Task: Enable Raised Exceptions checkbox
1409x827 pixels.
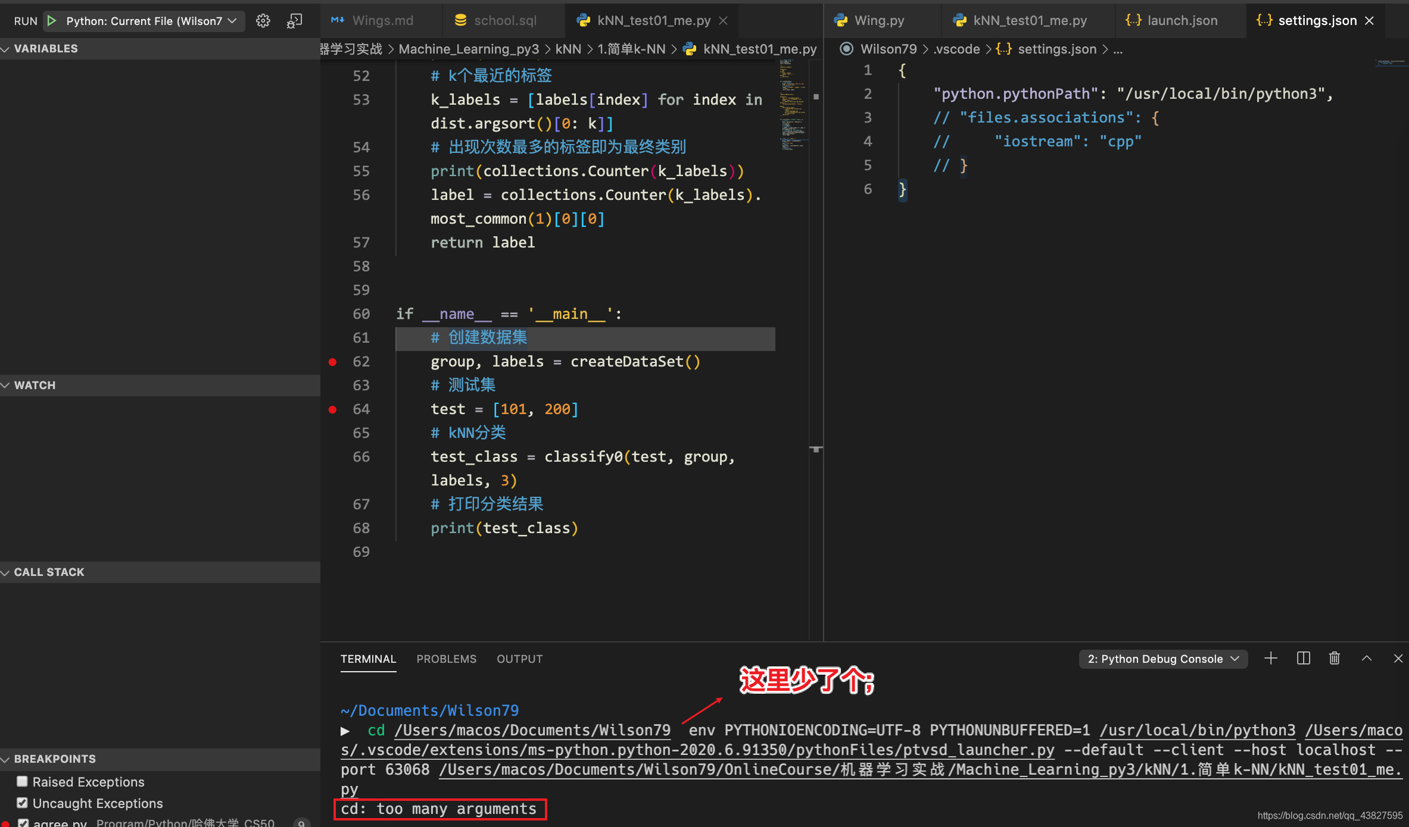Action: (x=23, y=781)
